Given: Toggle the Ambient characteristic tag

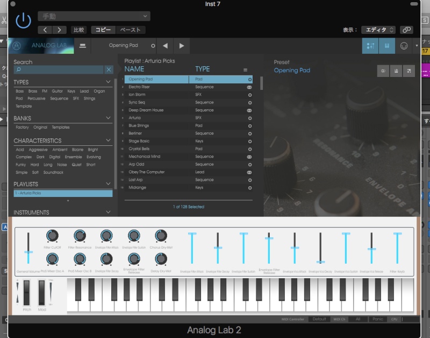Looking at the screenshot, I should pos(60,150).
